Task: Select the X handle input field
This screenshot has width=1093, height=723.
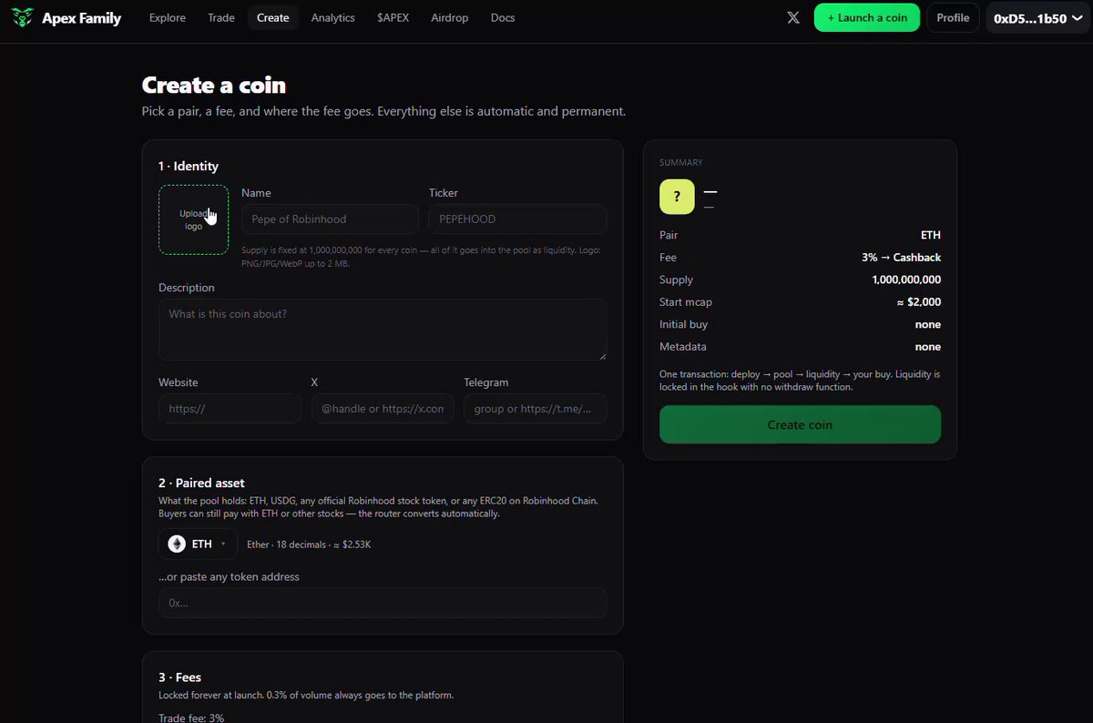Action: 383,409
